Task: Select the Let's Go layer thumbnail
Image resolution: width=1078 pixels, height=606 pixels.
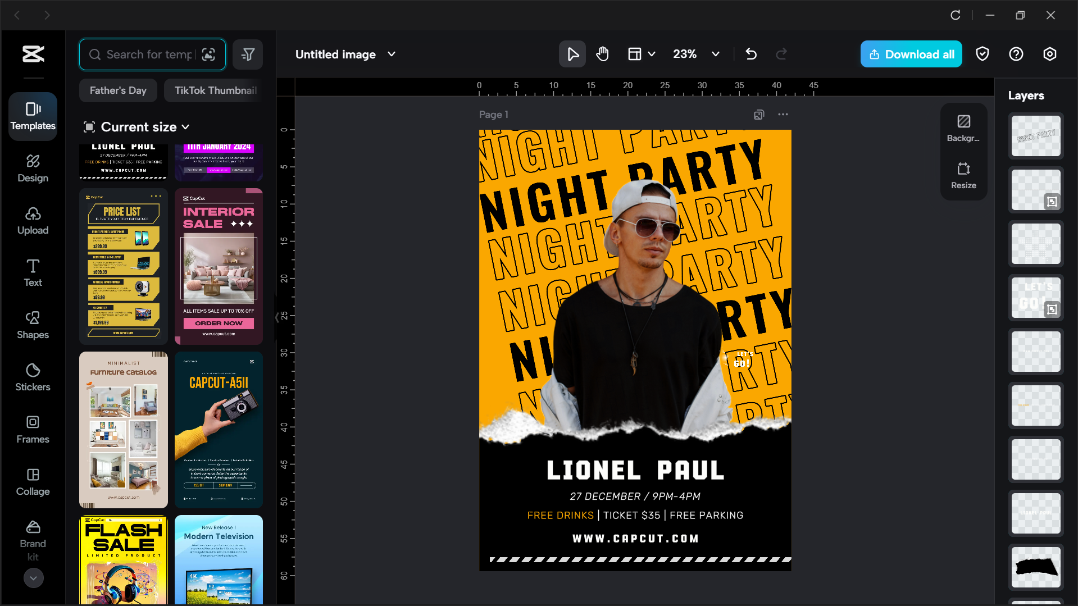Action: [x=1036, y=298]
